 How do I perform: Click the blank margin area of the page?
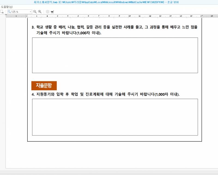point(114,152)
